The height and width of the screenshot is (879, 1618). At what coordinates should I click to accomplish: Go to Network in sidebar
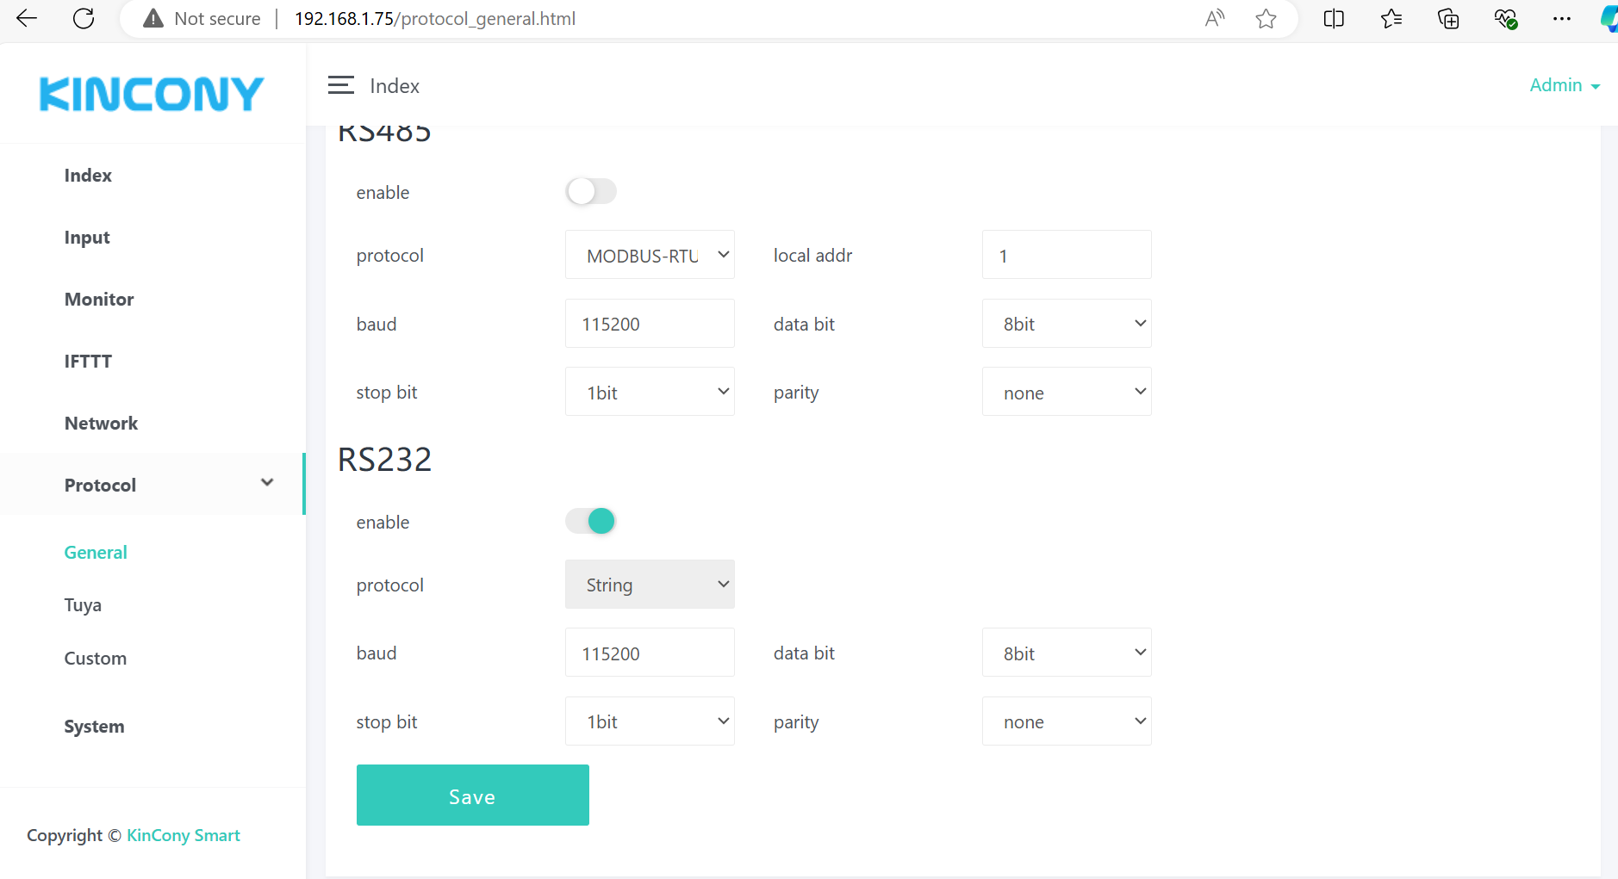tap(101, 423)
